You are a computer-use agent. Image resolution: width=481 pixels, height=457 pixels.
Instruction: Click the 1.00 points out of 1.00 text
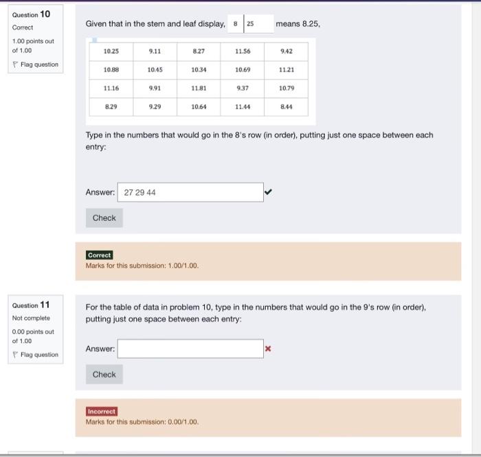33,46
